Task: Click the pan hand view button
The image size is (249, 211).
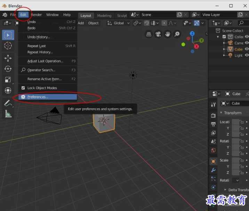Action: (168, 34)
